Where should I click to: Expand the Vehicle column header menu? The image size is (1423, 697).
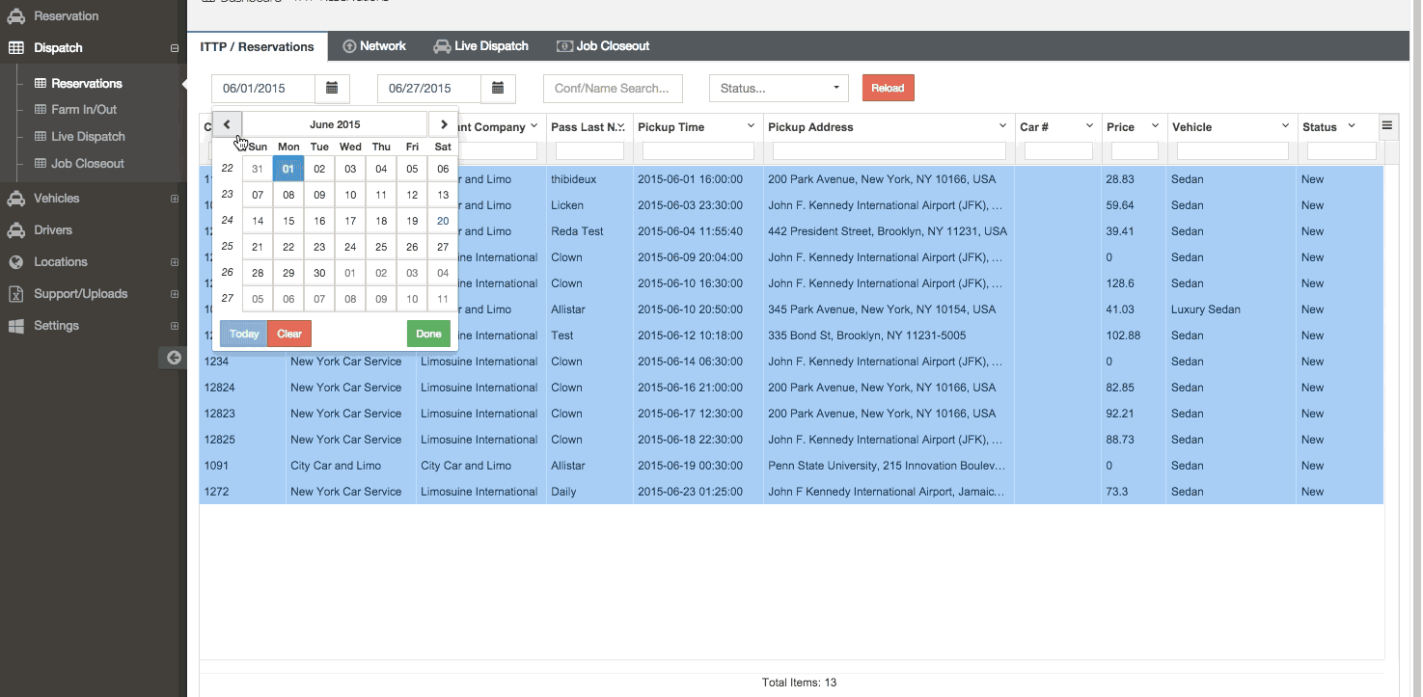[1285, 126]
